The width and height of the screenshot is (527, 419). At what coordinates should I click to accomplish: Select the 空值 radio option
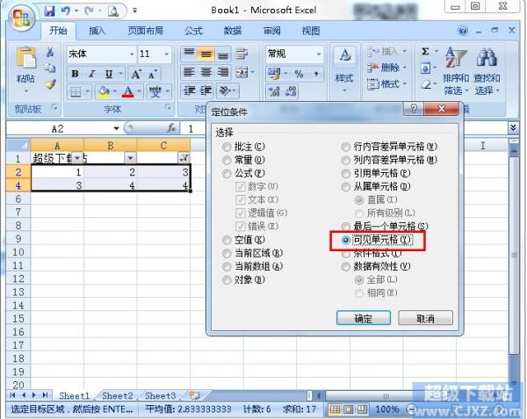coord(227,240)
